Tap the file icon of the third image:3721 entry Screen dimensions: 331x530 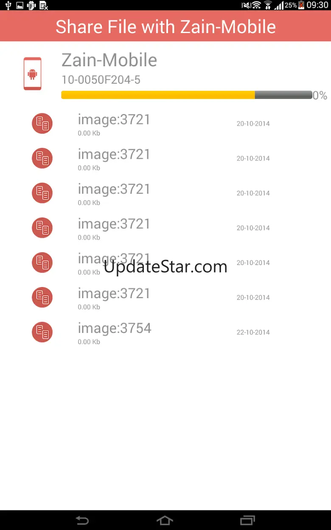(42, 193)
